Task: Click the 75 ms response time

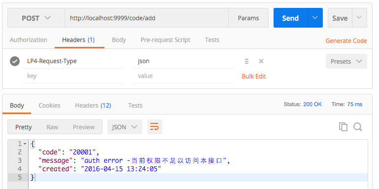Action: pyautogui.click(x=354, y=104)
